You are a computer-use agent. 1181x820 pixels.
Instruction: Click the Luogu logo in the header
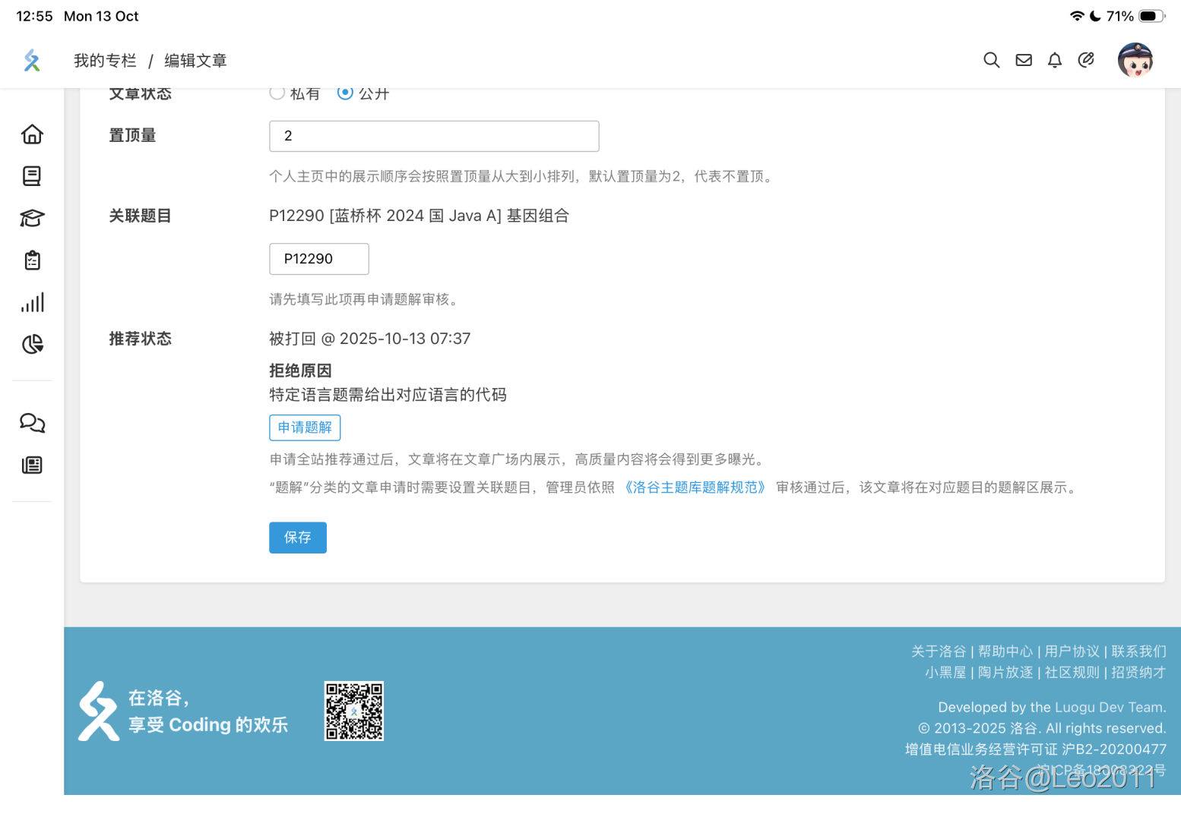pyautogui.click(x=32, y=60)
